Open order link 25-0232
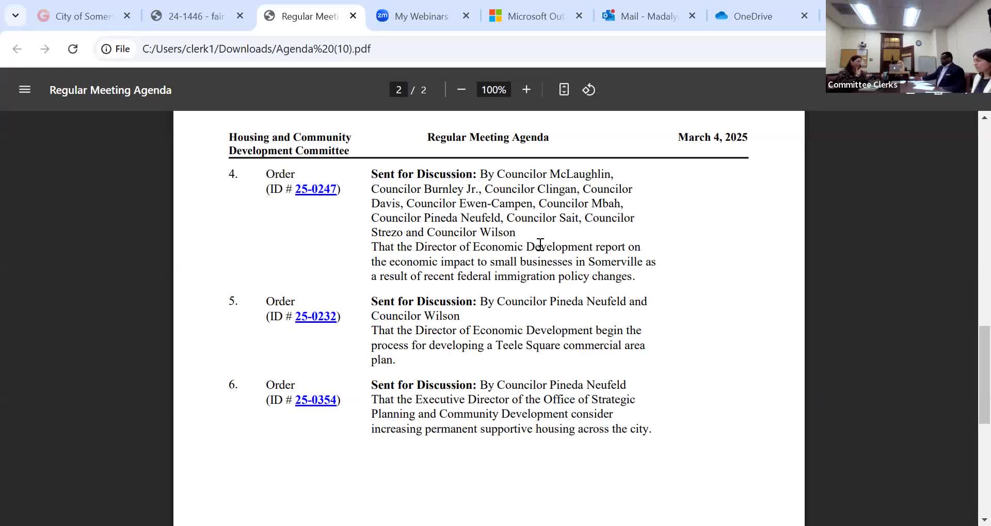 [315, 317]
